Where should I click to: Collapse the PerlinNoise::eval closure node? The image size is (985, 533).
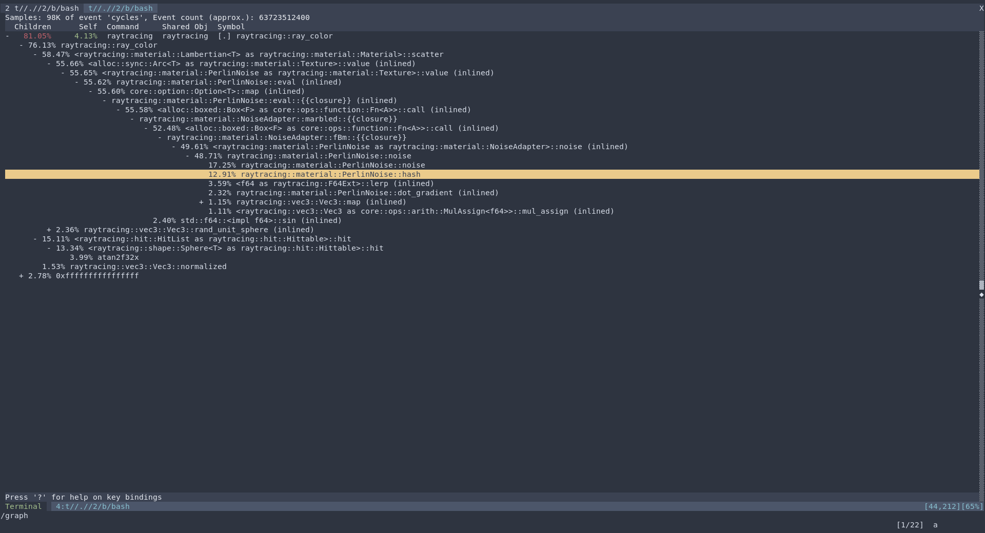pos(104,101)
